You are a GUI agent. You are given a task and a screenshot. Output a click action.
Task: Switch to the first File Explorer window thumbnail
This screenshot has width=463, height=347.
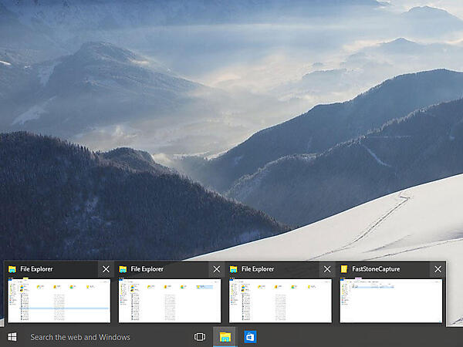[x=59, y=301]
